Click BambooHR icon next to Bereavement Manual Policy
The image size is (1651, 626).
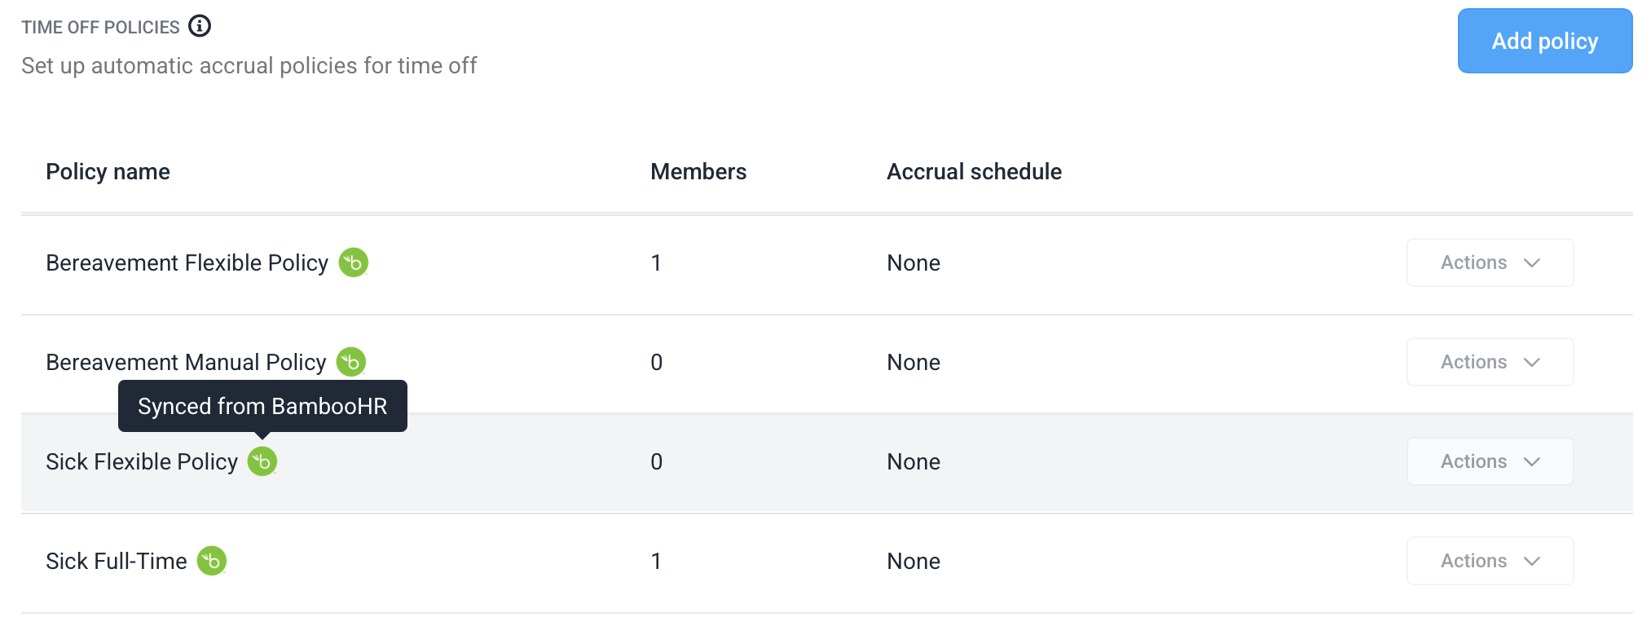pyautogui.click(x=351, y=362)
